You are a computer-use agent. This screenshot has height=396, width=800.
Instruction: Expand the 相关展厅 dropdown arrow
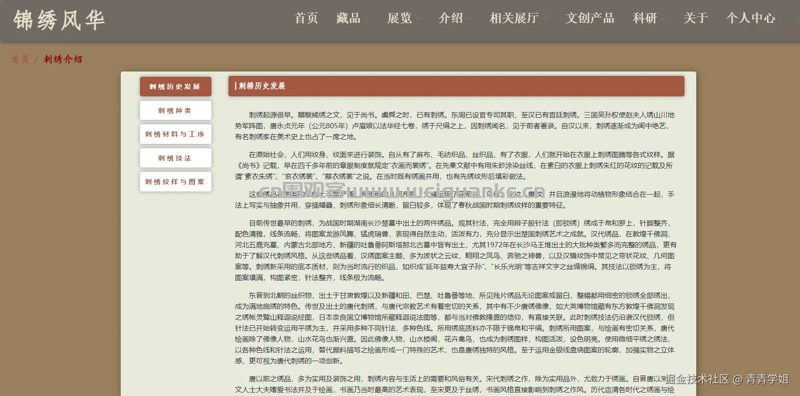pos(545,19)
